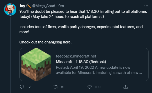Visit the @Mega_Spud handle
Screen dimensions: 152x93
(44, 6)
